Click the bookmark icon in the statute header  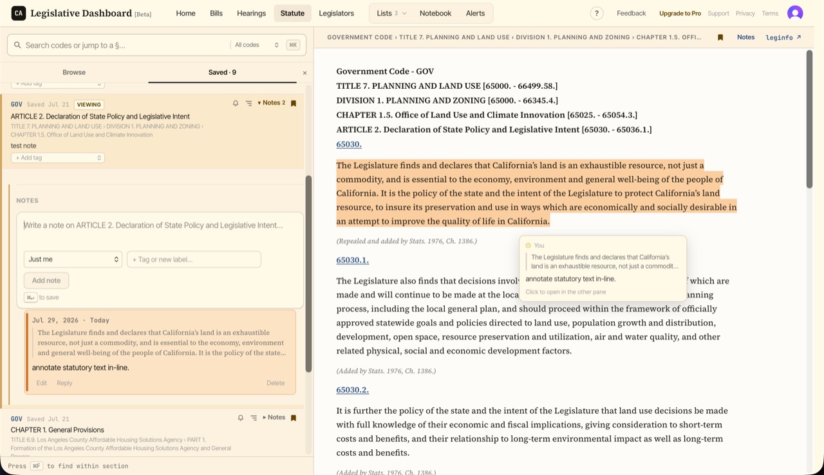(720, 37)
